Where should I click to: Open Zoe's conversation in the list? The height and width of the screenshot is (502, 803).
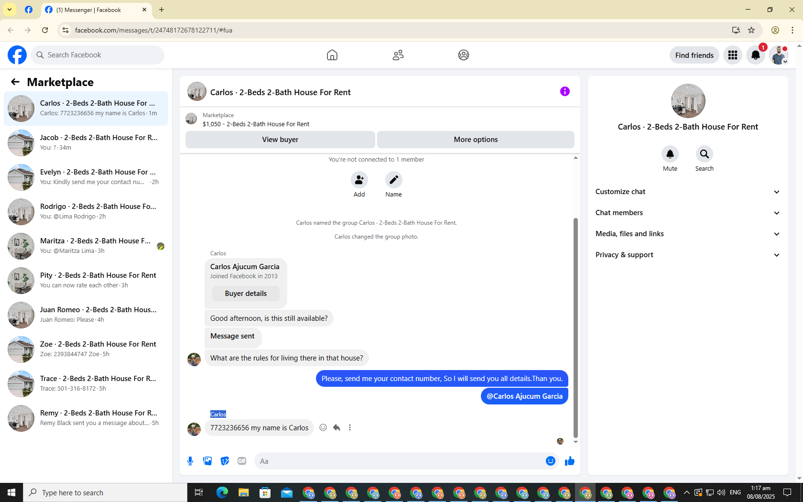point(86,349)
